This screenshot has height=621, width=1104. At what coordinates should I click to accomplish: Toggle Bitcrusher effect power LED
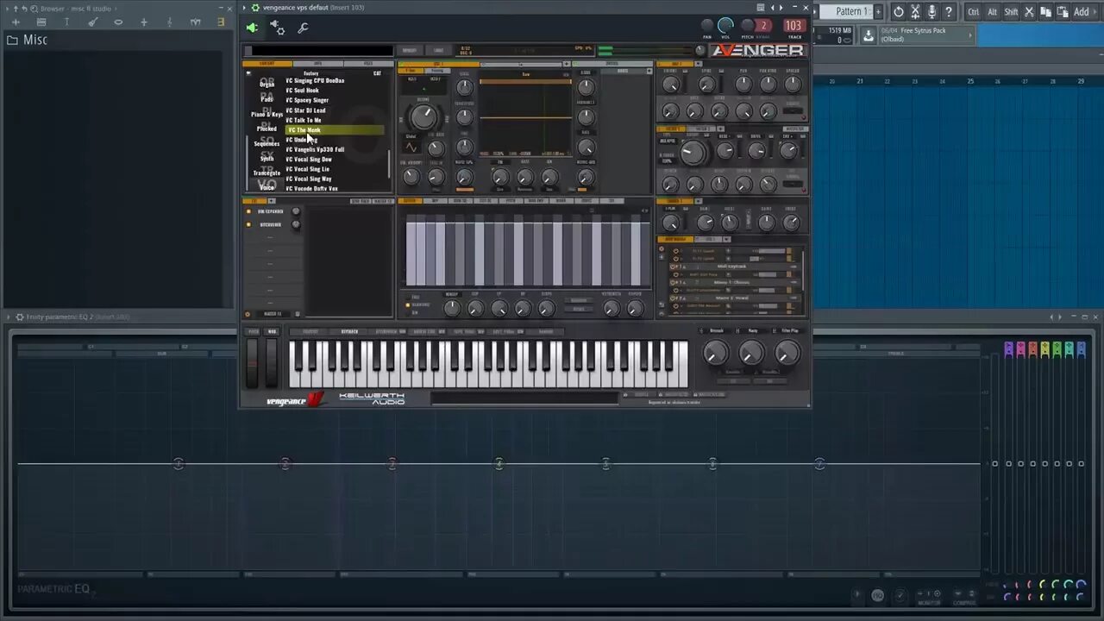click(x=249, y=224)
